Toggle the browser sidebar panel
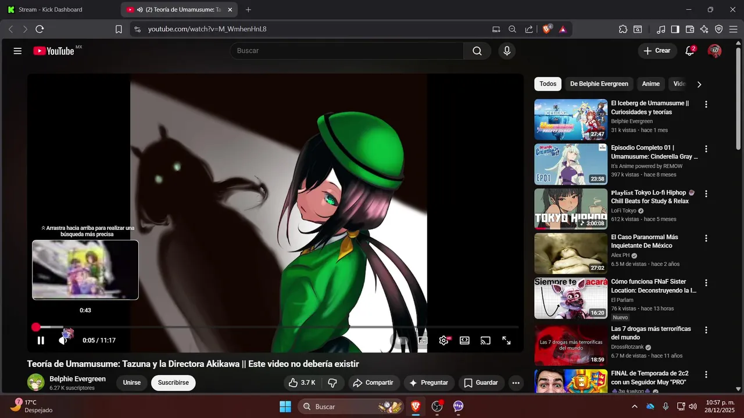Image resolution: width=744 pixels, height=418 pixels. [675, 29]
